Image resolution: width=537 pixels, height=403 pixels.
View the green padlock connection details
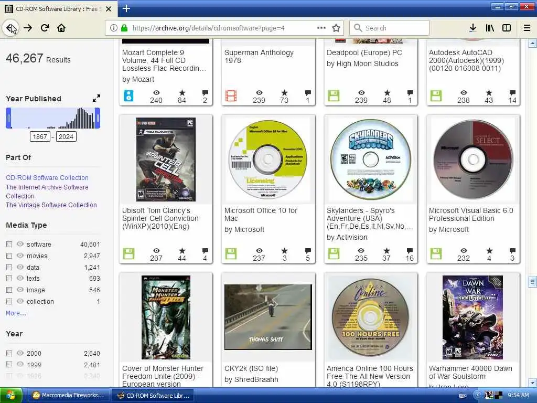pos(124,28)
